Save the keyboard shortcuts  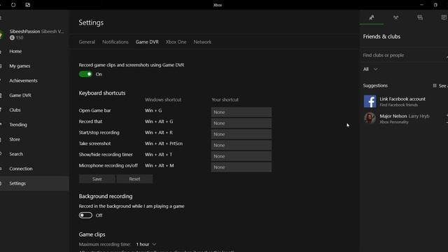tap(97, 179)
